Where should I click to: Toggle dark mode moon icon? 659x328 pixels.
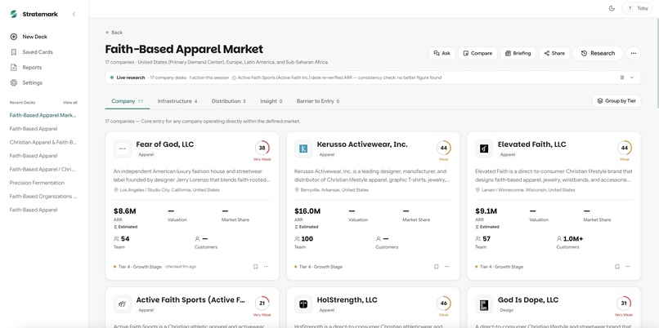pos(612,8)
